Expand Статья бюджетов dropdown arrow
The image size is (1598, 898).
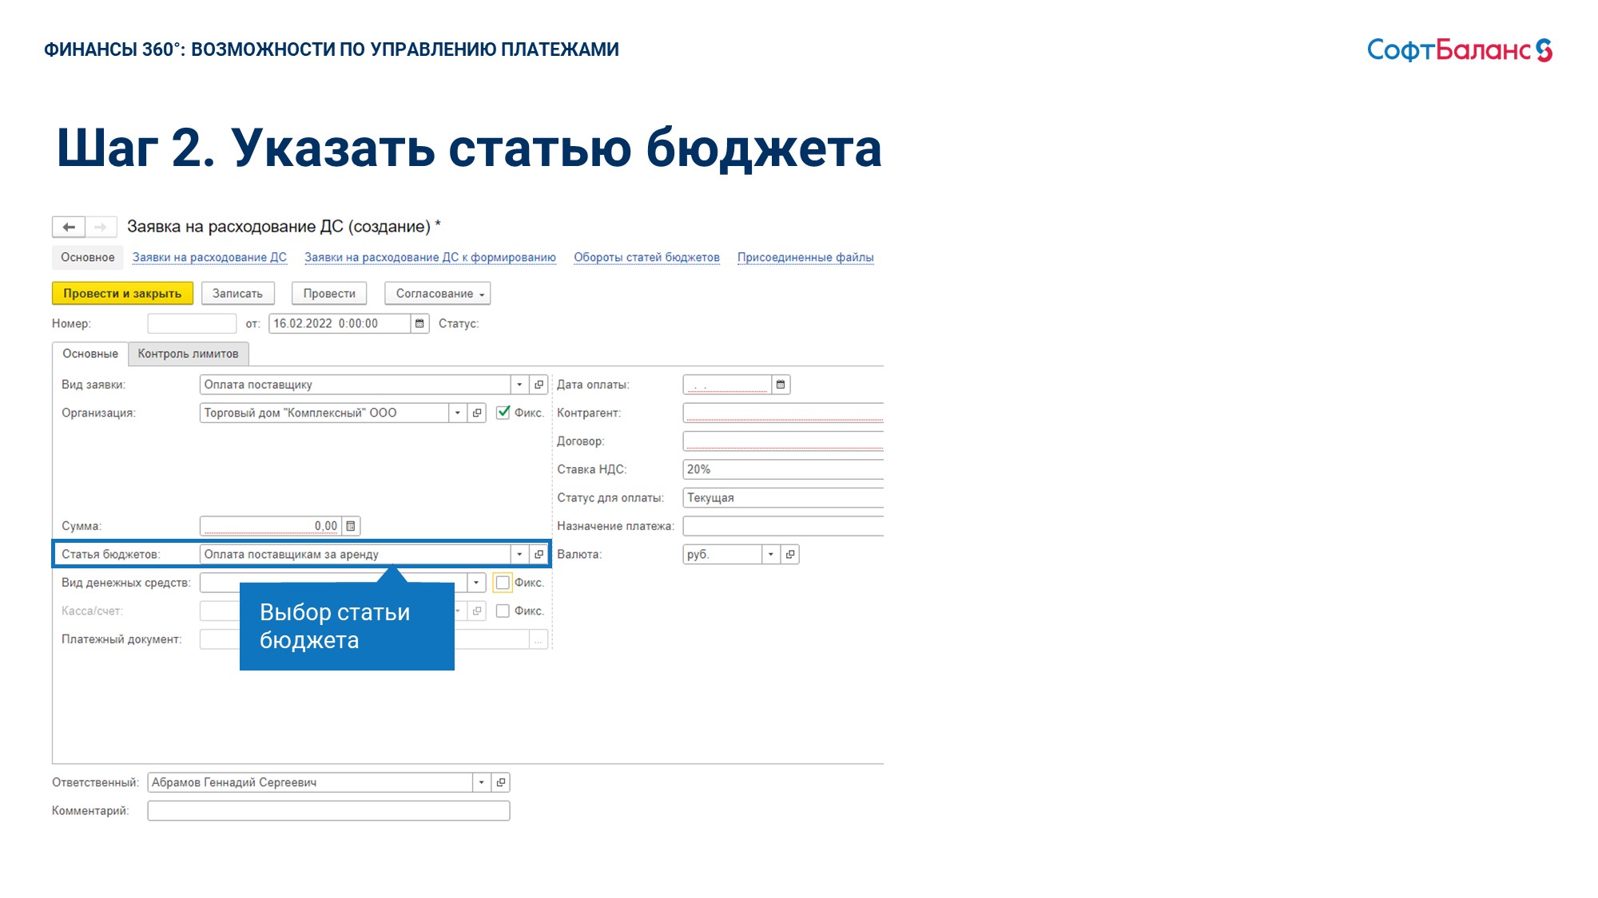click(x=519, y=554)
